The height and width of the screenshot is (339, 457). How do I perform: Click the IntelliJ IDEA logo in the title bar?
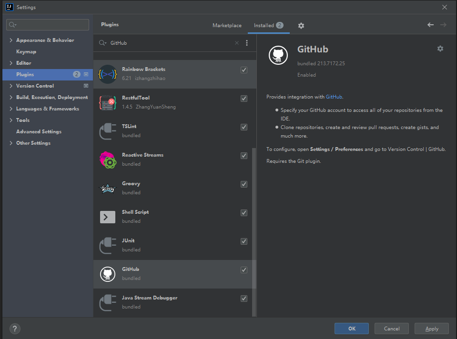coord(10,7)
